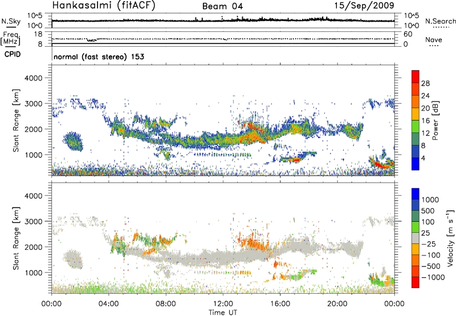Viewport: 456px width, 316px height.
Task: Click the 4000 tick of the power panel
Action: pos(34,78)
